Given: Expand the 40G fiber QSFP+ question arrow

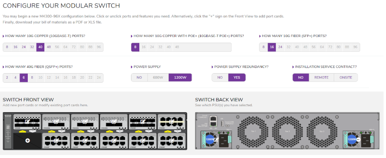Looking at the screenshot, I should (x=3, y=67).
